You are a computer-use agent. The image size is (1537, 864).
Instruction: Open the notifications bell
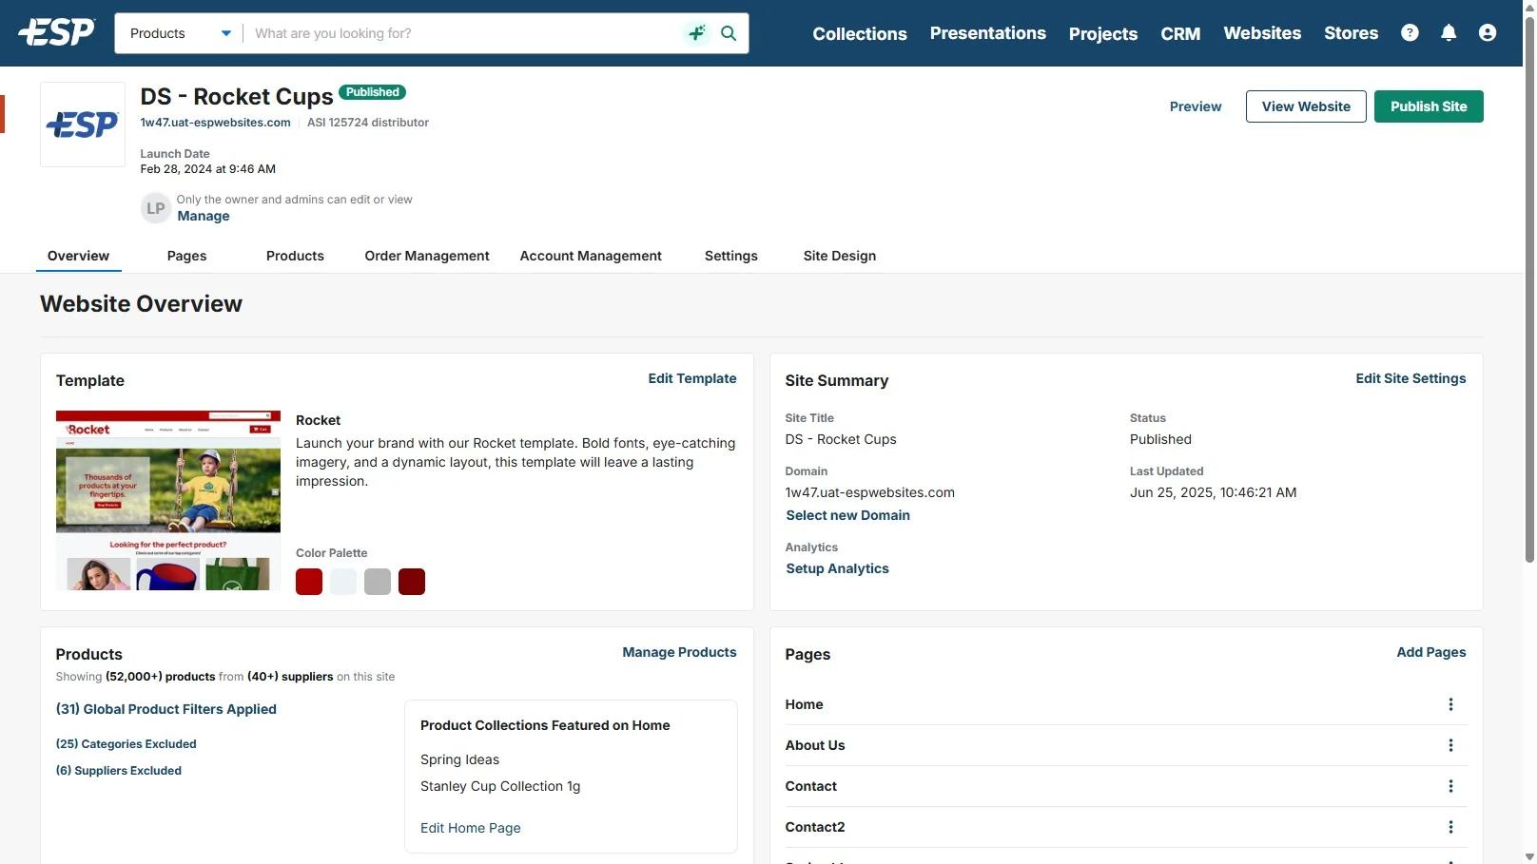[x=1449, y=33]
